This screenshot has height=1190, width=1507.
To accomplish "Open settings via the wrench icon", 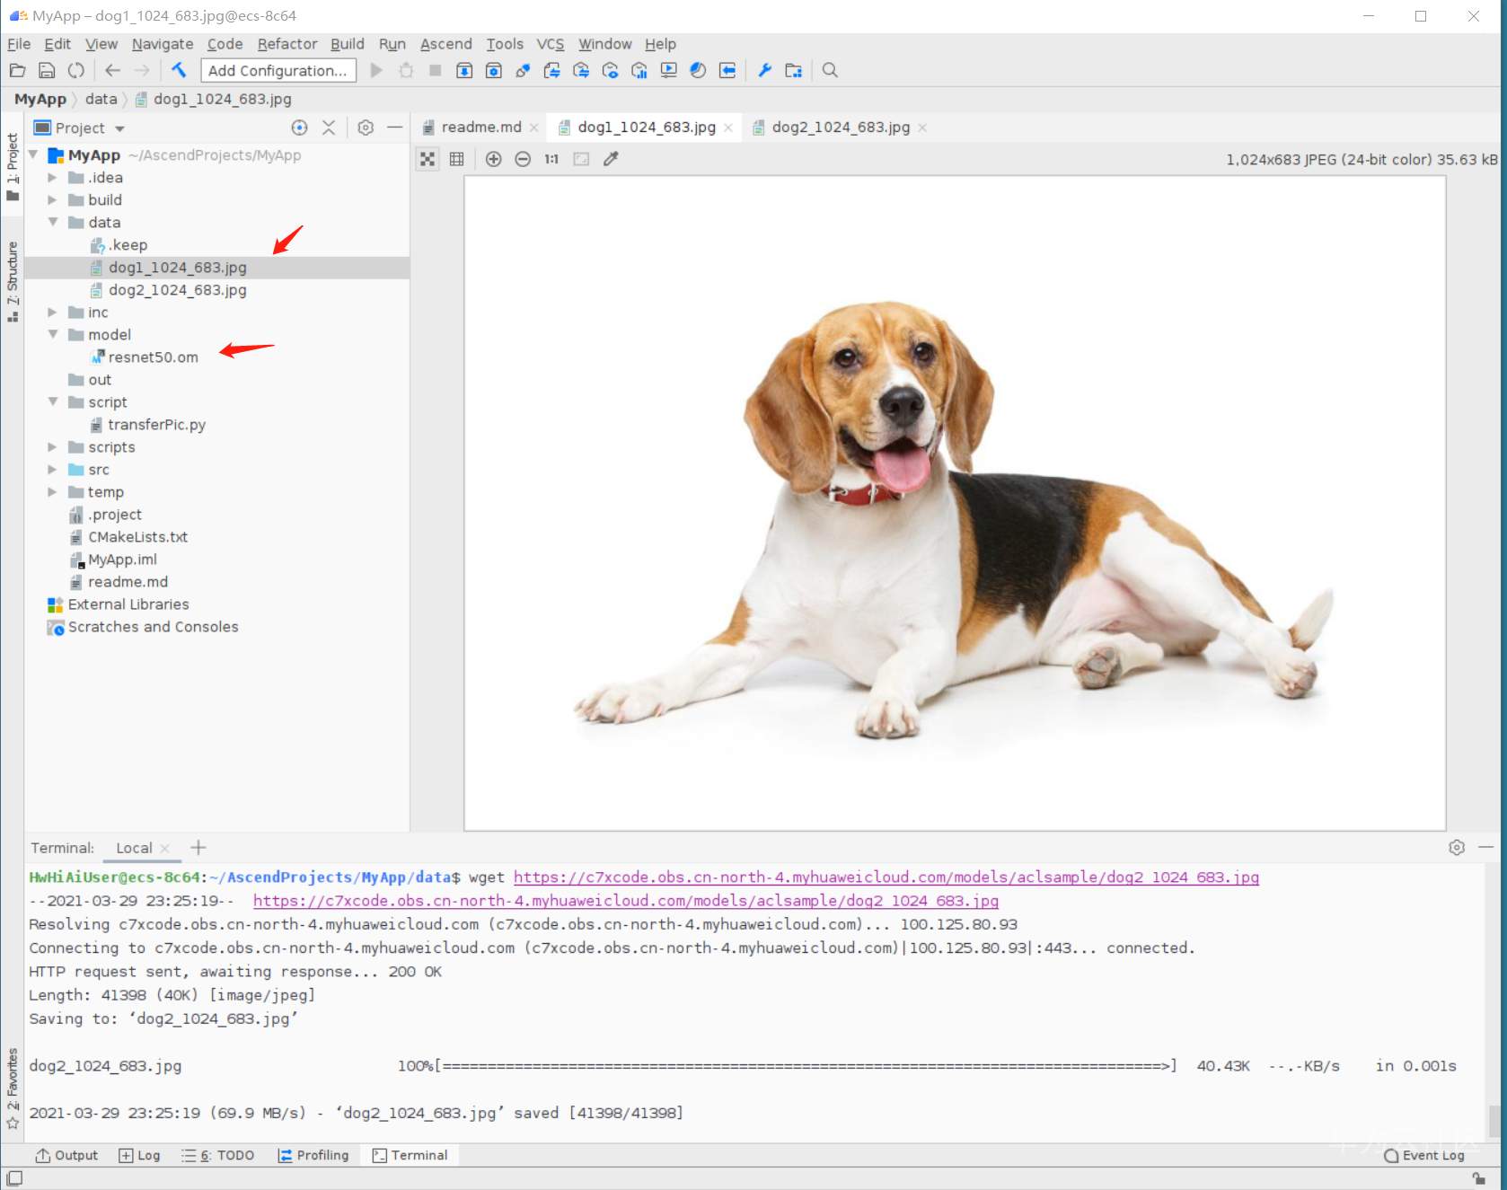I will coord(764,70).
